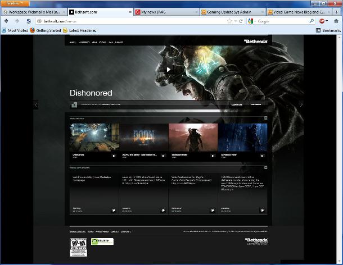Click the small game icon beside hero caption
Viewport: 343px width, 265px height.
pos(74,105)
